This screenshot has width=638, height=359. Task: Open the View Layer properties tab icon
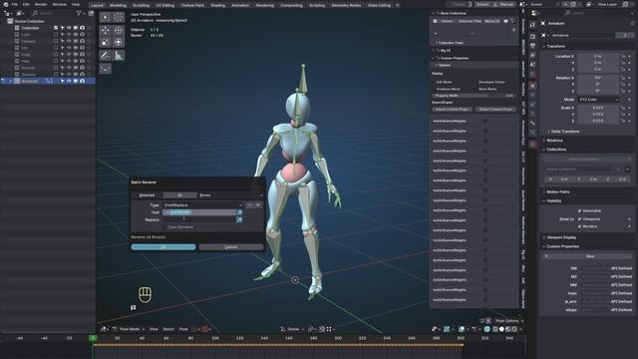[532, 56]
